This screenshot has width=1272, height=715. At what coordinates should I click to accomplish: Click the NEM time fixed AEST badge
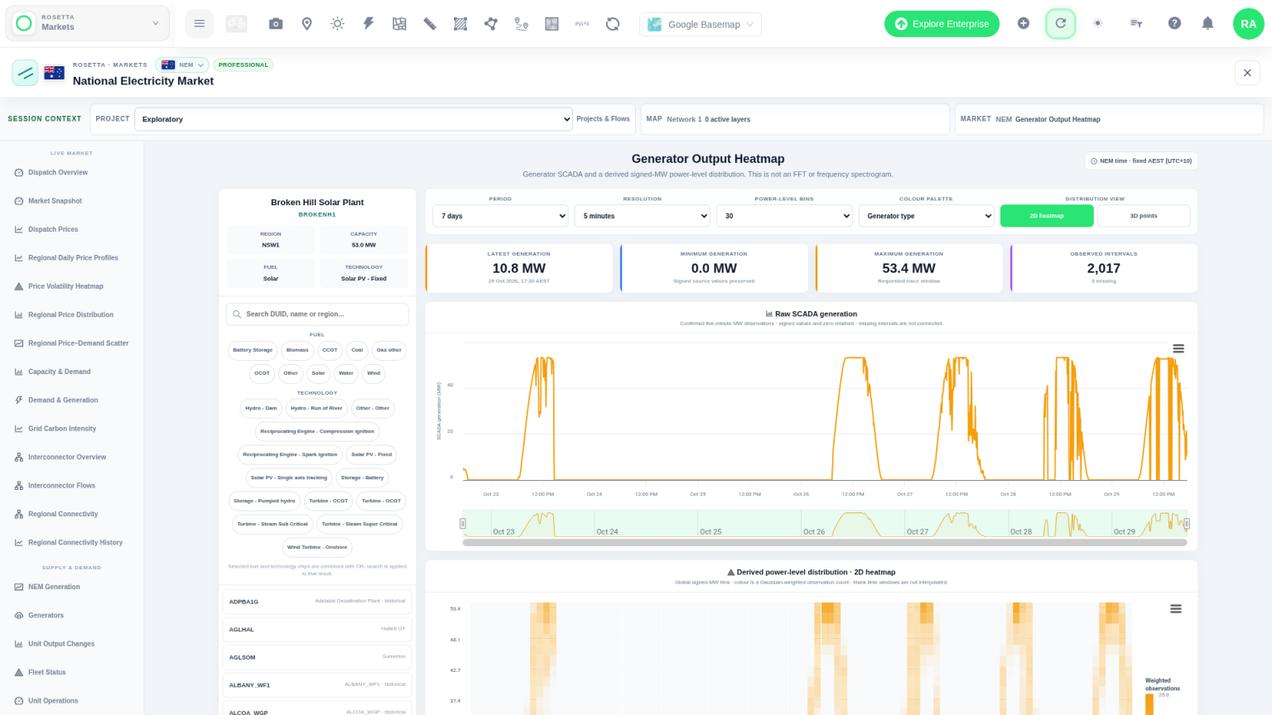pos(1141,161)
